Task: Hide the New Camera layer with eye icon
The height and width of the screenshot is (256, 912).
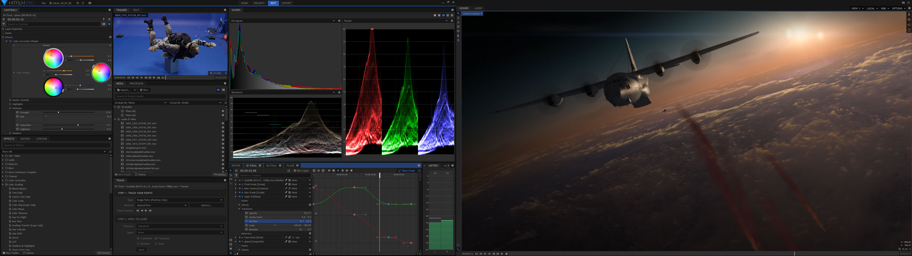Action: coord(239,189)
